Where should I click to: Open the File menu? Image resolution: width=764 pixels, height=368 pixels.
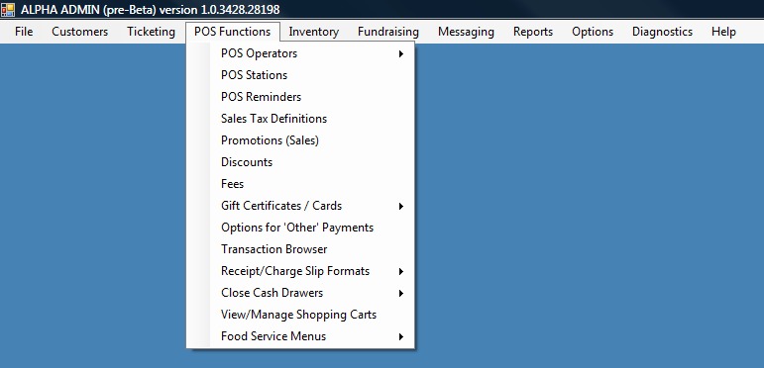point(24,32)
